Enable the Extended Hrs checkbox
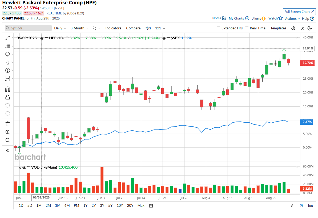This screenshot has height=218, width=318. click(x=218, y=28)
